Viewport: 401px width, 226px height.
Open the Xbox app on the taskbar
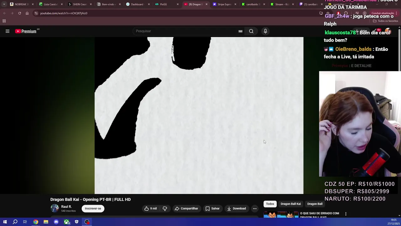pos(66,222)
